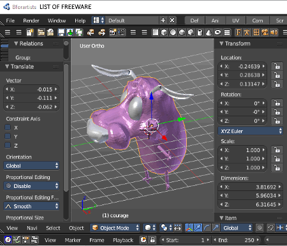Add a Cylinder mesh primitive
Screen dimensions: 287x246
pyautogui.click(x=200, y=33)
